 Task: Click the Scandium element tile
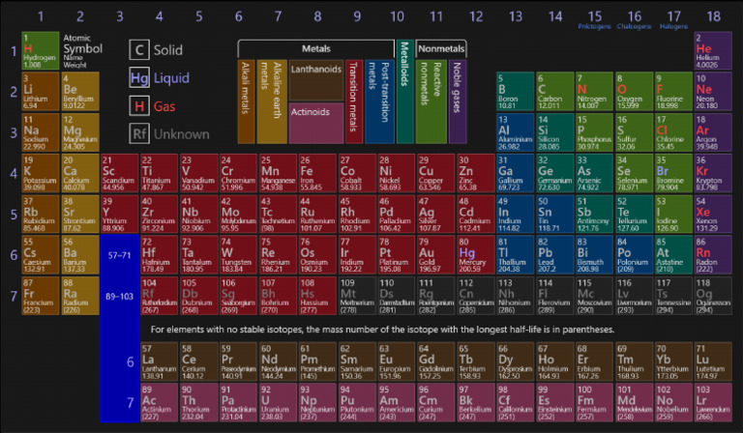click(x=119, y=173)
